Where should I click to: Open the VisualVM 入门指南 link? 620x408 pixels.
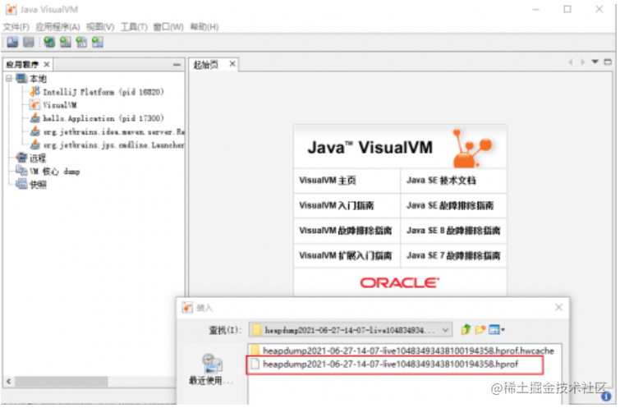[x=337, y=205]
